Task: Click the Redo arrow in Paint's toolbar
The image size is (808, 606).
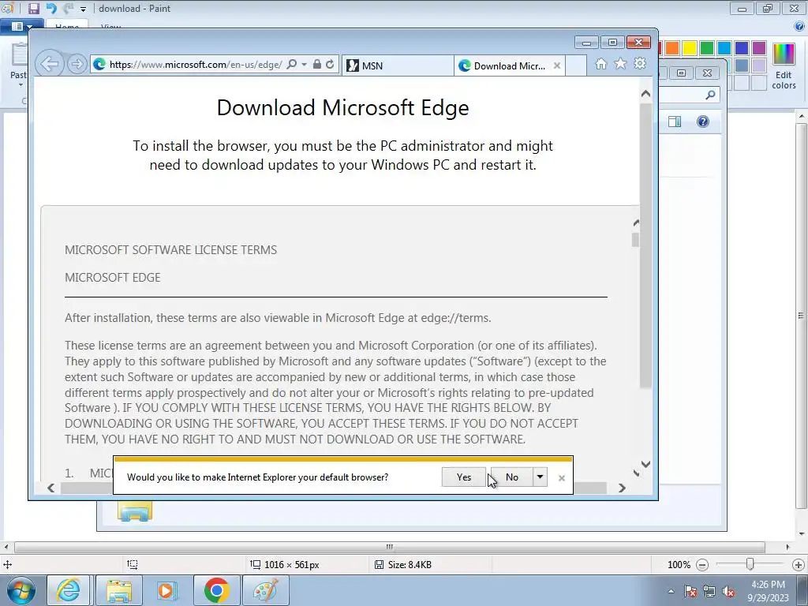Action: pos(68,8)
